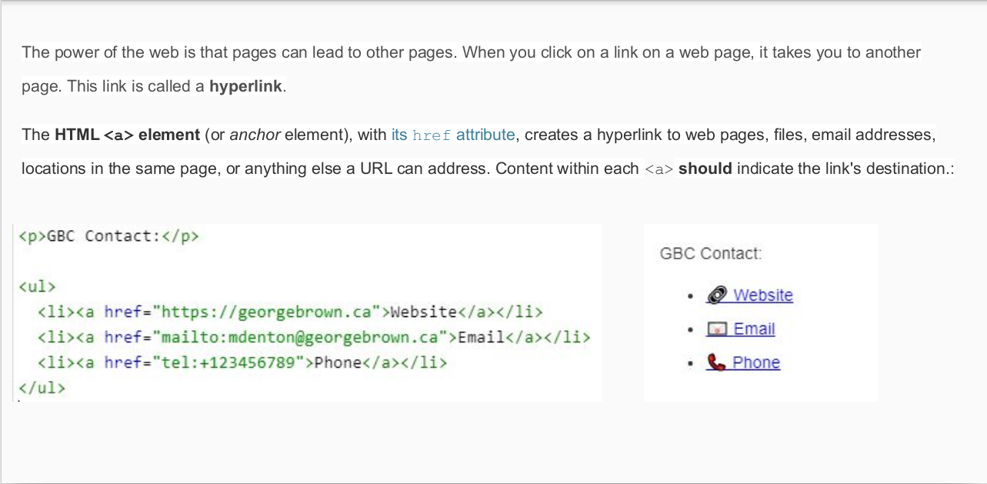Open the Email hyperlink text
The width and height of the screenshot is (987, 484).
pyautogui.click(x=754, y=329)
